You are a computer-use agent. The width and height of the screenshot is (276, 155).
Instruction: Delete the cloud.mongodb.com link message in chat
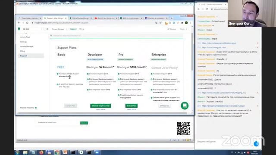(257, 47)
